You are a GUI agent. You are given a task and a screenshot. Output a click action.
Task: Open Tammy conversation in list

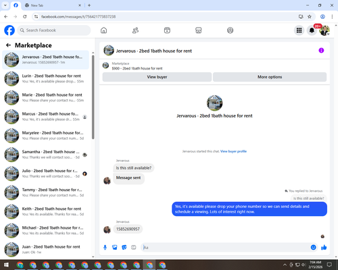point(45,192)
